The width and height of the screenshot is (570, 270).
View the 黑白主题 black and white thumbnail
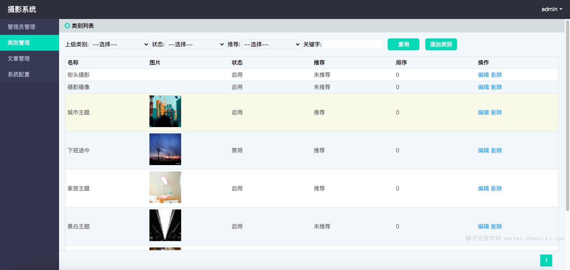tap(165, 225)
